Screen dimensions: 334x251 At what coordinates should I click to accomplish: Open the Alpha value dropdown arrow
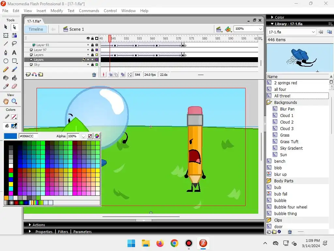(x=83, y=136)
